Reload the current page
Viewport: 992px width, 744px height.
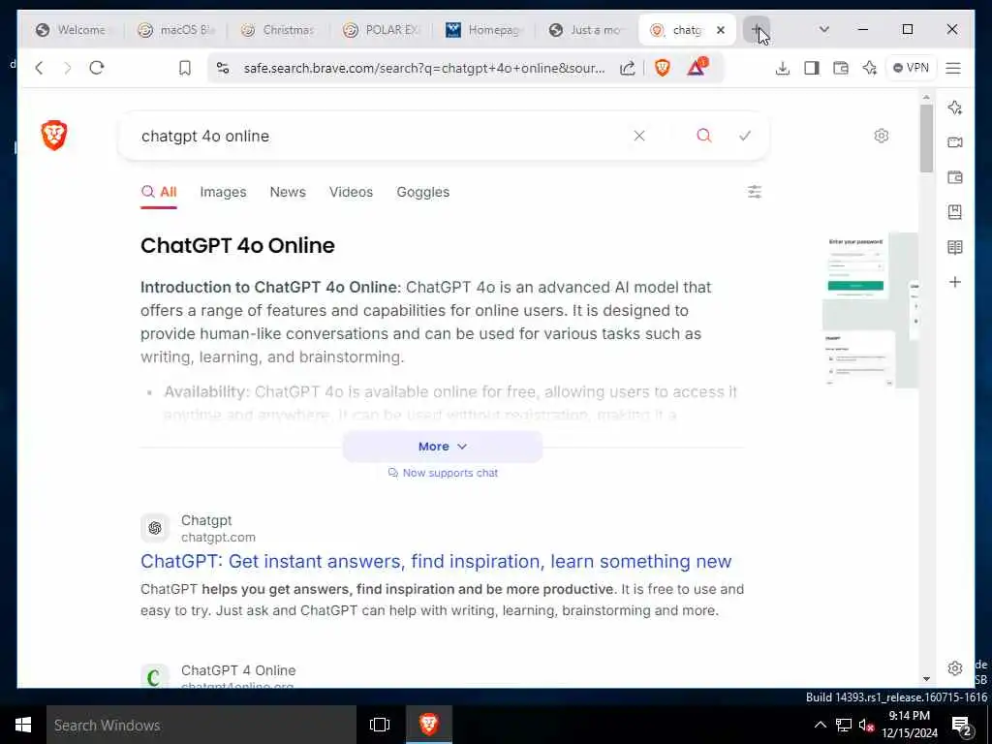coord(97,68)
